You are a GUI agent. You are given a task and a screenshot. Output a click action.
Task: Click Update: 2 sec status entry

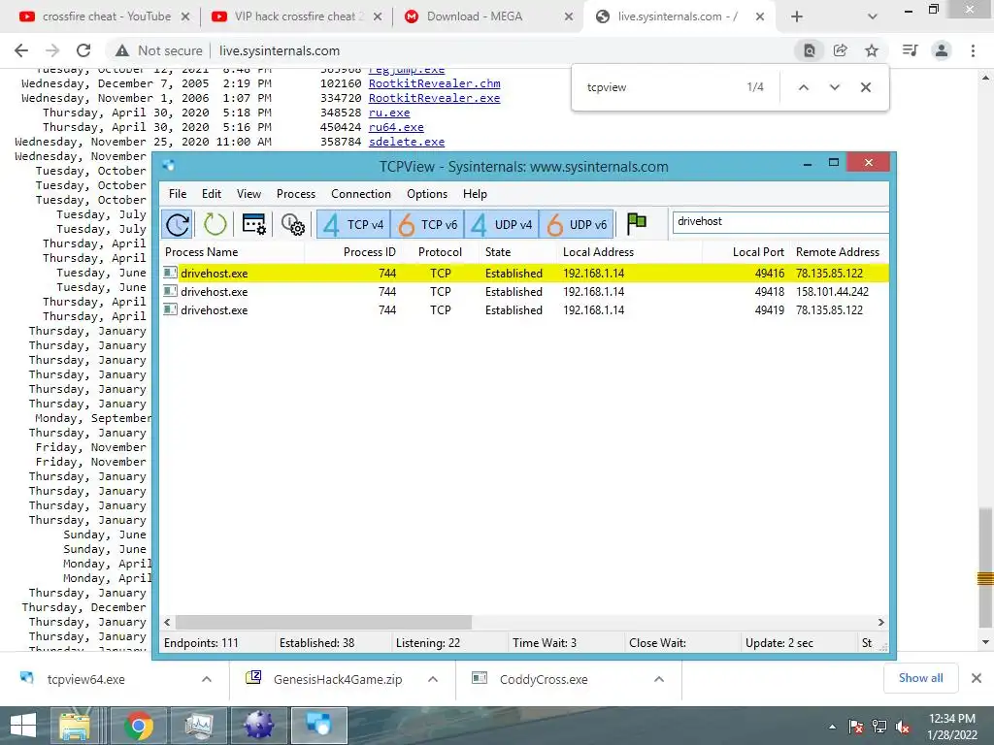[779, 643]
